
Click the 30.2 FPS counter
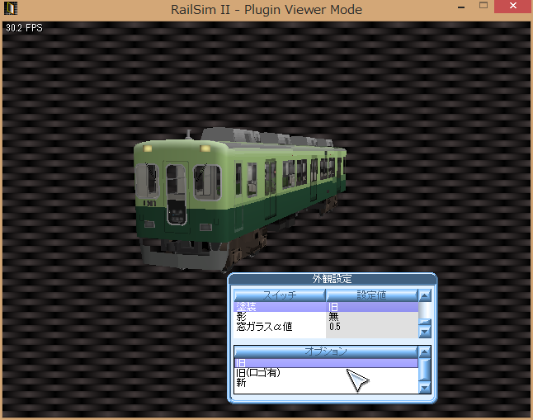tap(24, 28)
